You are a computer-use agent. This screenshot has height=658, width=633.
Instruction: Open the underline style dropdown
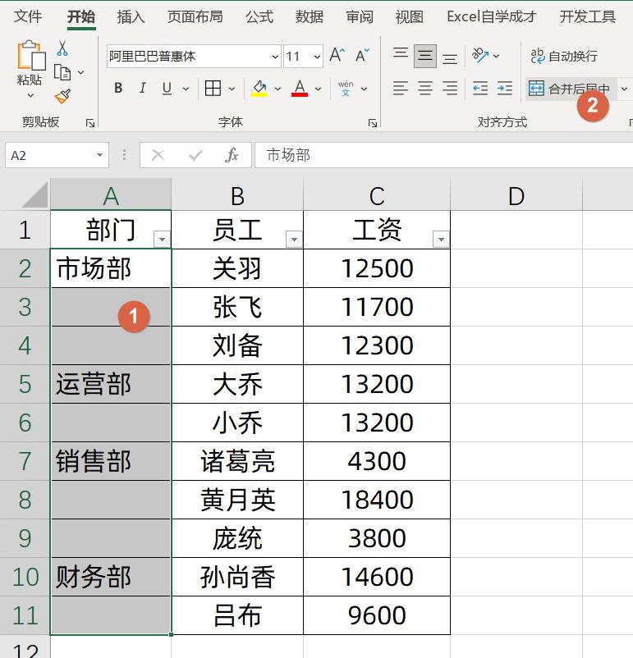pos(186,89)
